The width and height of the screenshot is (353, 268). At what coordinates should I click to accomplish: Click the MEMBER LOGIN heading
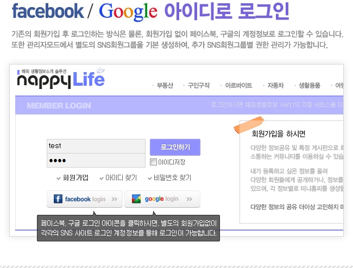coord(59,105)
